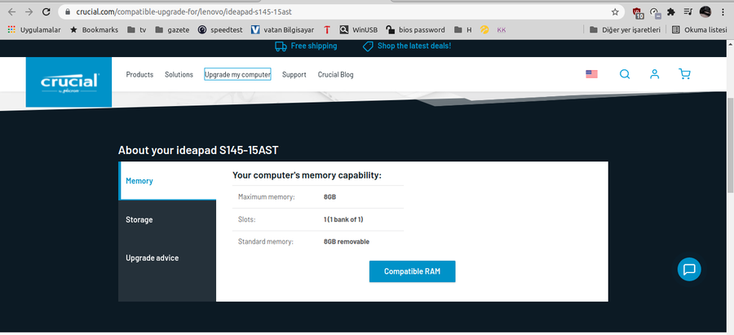Bookmark this page with the star icon
The width and height of the screenshot is (734, 335).
pyautogui.click(x=615, y=11)
